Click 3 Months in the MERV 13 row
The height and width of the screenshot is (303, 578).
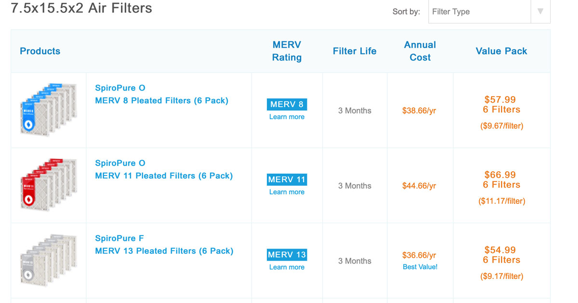[x=355, y=261]
